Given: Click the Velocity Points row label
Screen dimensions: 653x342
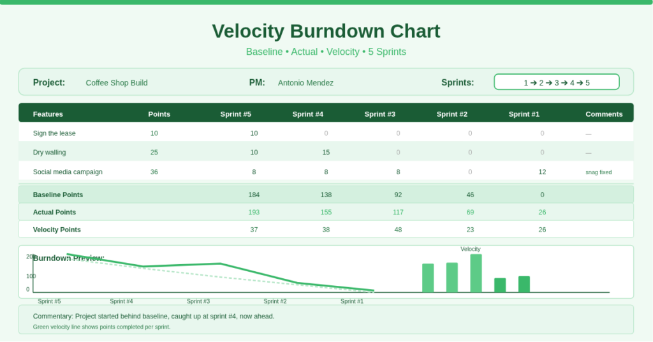Looking at the screenshot, I should 57,230.
